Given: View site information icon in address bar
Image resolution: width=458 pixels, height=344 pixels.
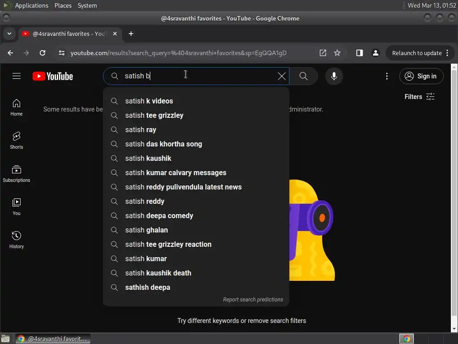Looking at the screenshot, I should [x=62, y=53].
